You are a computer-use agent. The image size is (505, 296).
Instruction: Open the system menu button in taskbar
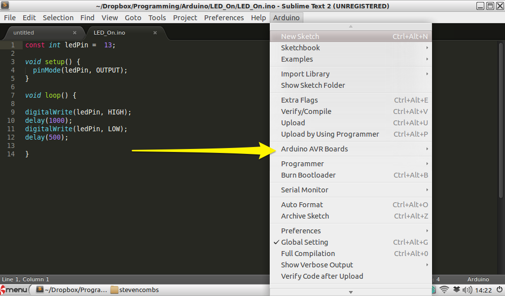tap(14, 290)
